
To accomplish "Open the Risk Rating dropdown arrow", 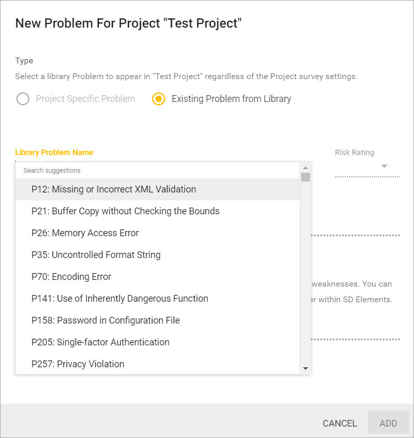I will coord(384,166).
